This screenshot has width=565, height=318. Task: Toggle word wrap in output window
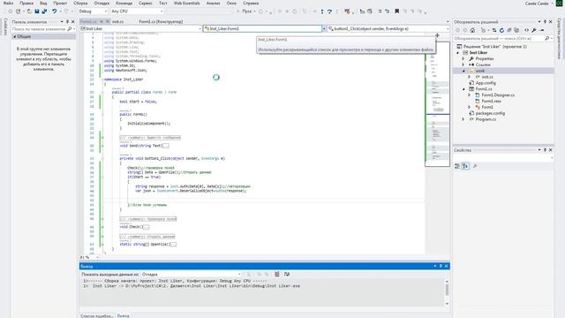point(287,275)
